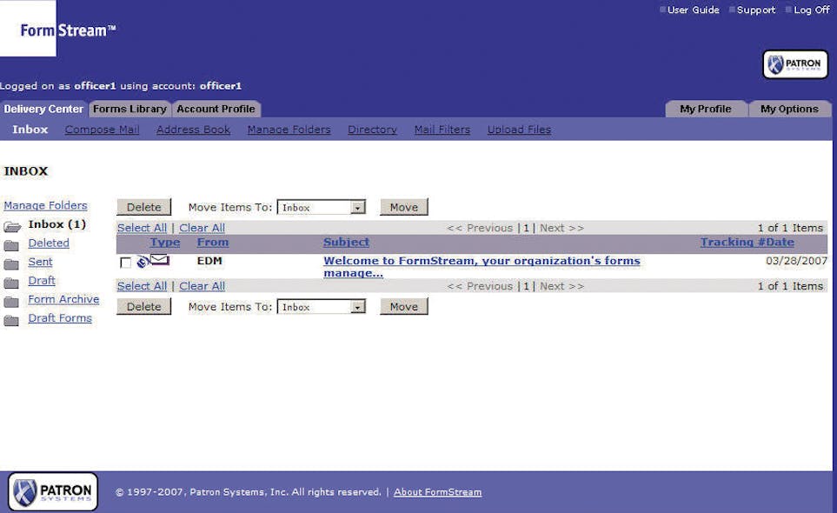
Task: Open About FormStream in the footer
Action: pyautogui.click(x=438, y=492)
